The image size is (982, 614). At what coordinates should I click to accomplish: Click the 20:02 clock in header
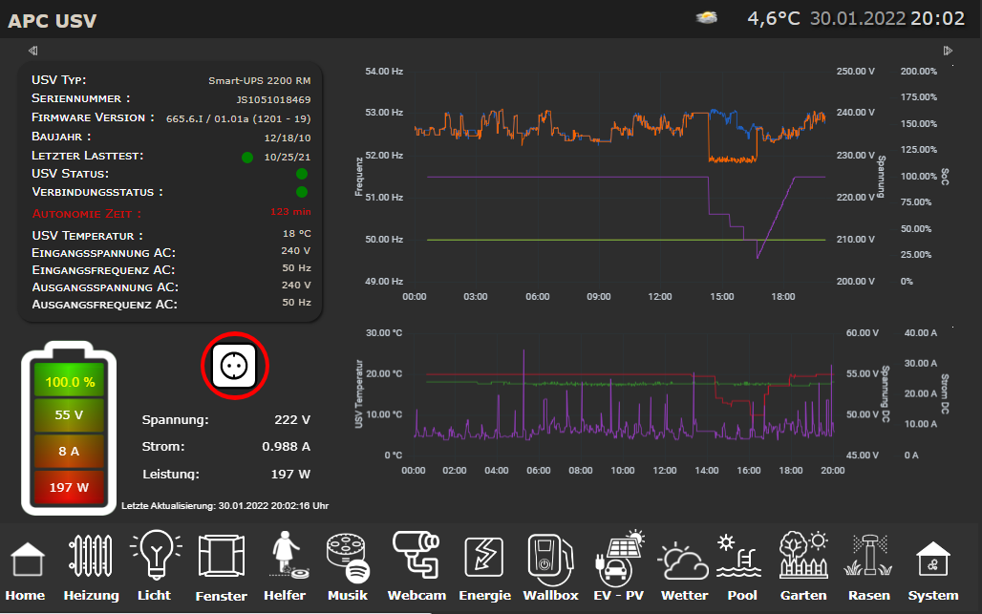pos(937,18)
